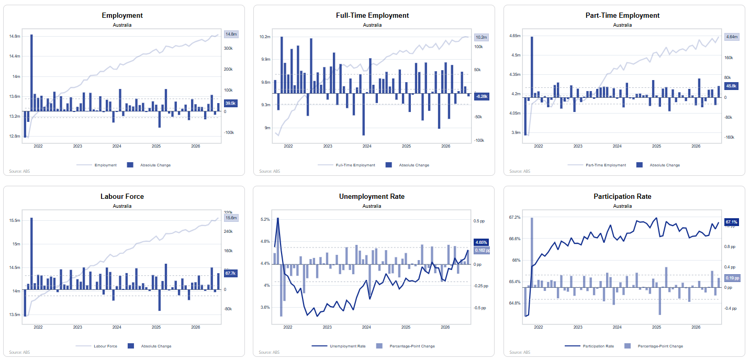Image resolution: width=750 pixels, height=360 pixels.
Task: Click the -6.28k latest change value tag
Action: [482, 96]
